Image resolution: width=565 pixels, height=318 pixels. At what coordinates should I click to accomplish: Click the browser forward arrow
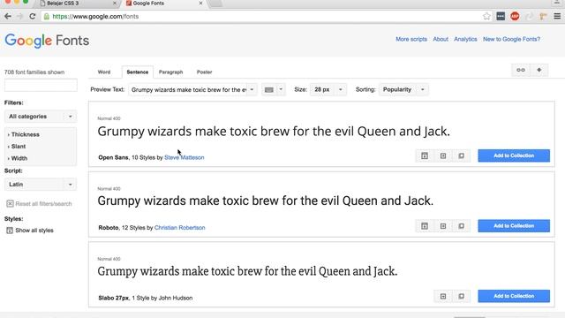(19, 16)
